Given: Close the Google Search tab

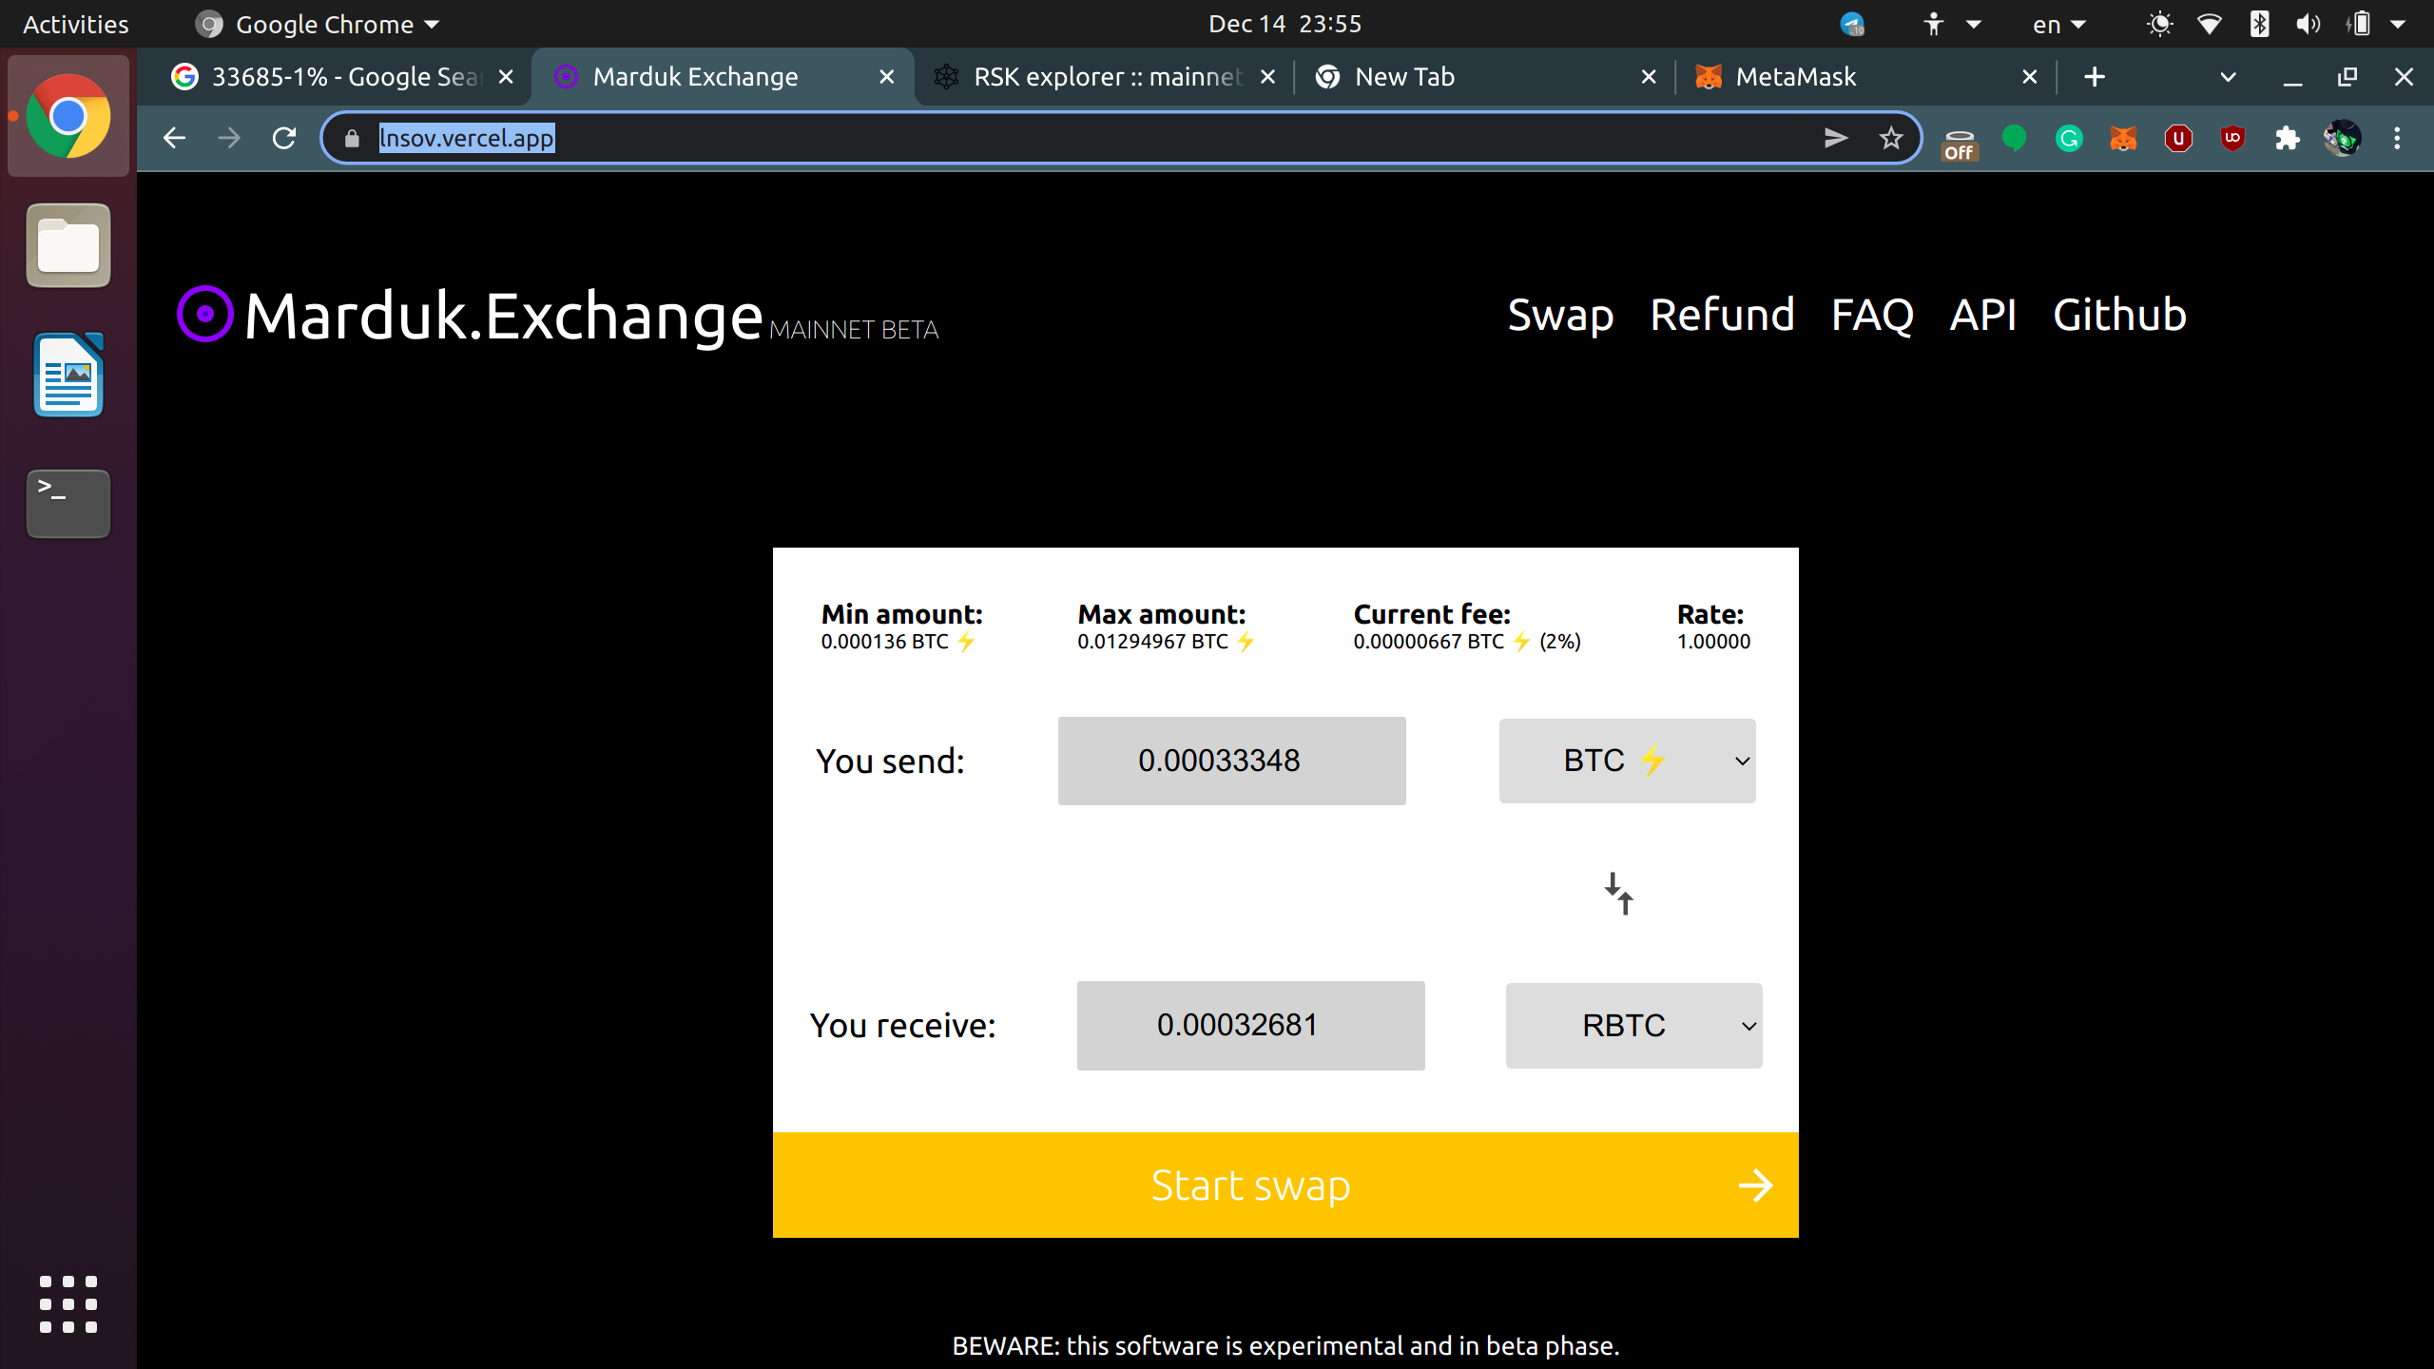Looking at the screenshot, I should (x=507, y=77).
